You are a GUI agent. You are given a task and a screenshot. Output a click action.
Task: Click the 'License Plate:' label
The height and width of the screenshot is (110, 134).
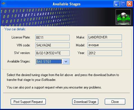click(x=21, y=37)
